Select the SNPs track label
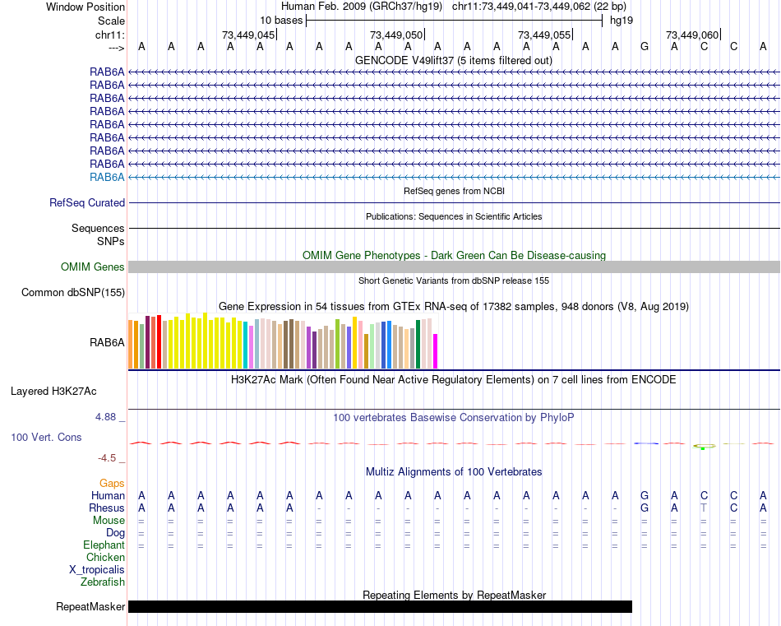The height and width of the screenshot is (626, 781). click(111, 241)
